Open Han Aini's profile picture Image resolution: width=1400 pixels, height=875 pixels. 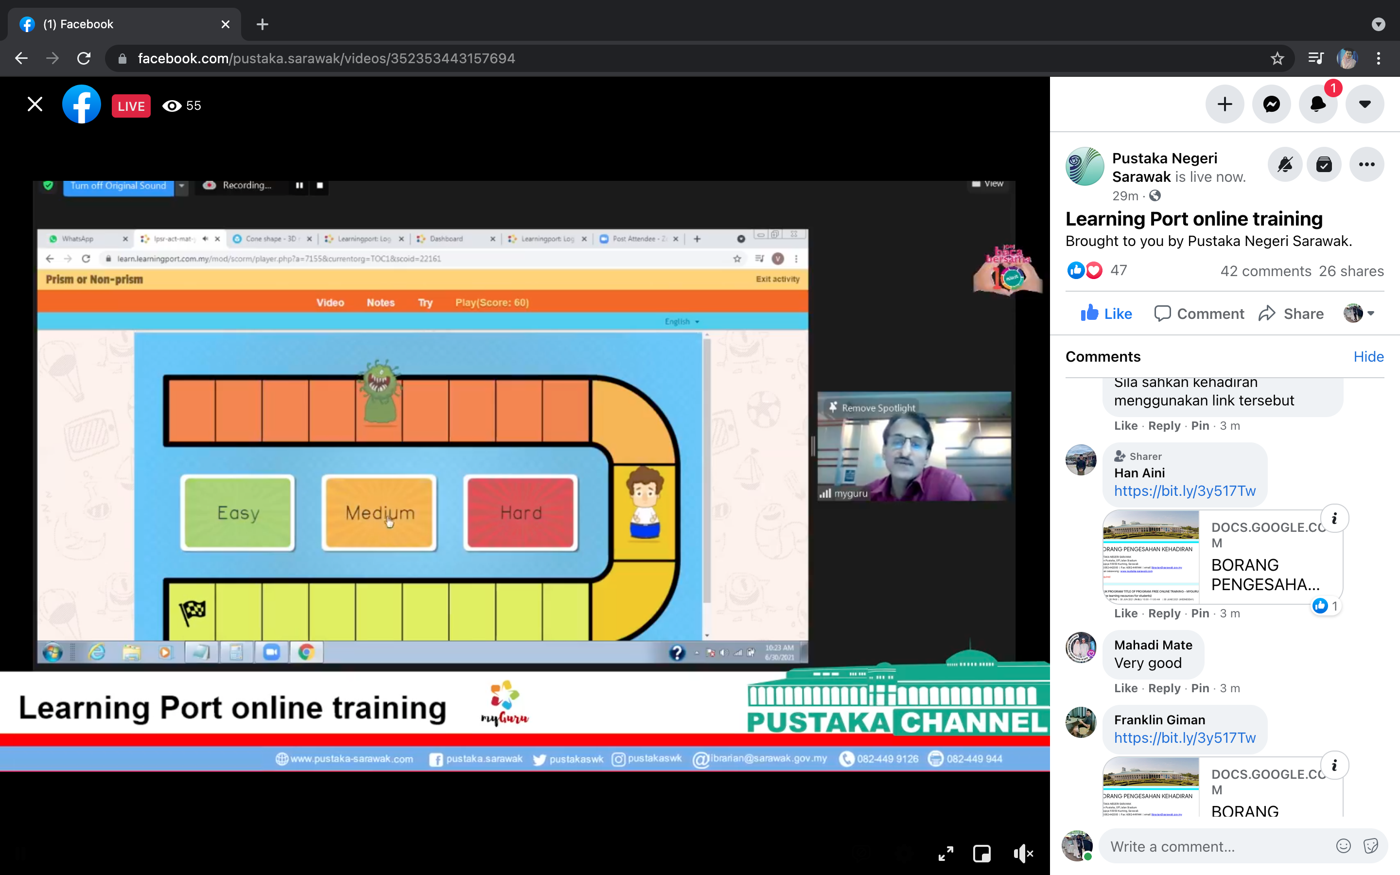(x=1081, y=459)
